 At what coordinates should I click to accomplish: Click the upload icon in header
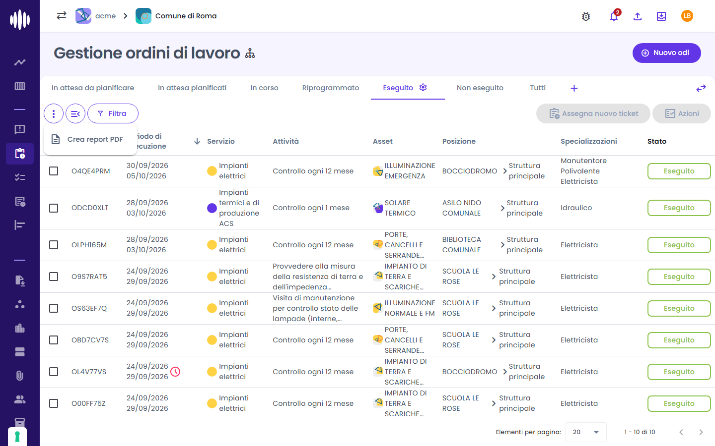tap(638, 16)
